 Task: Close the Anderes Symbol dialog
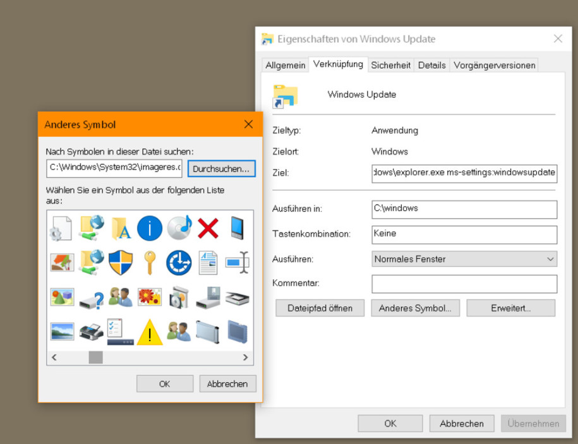tap(248, 124)
